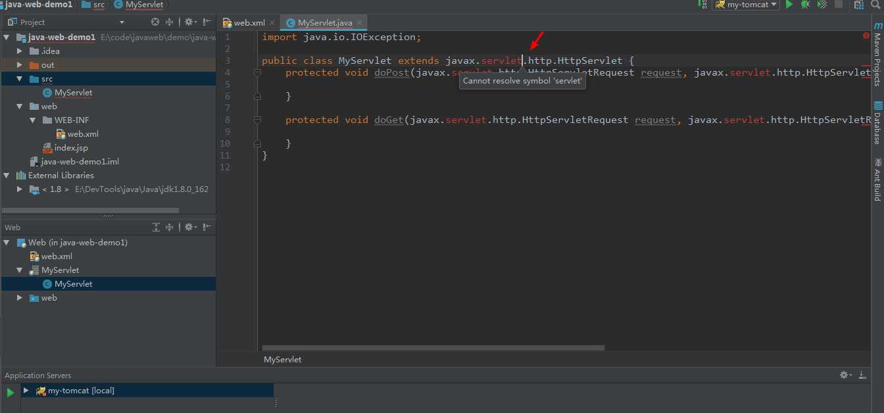Start server with Application Servers green play
Image resolution: width=884 pixels, height=413 pixels.
(x=10, y=393)
